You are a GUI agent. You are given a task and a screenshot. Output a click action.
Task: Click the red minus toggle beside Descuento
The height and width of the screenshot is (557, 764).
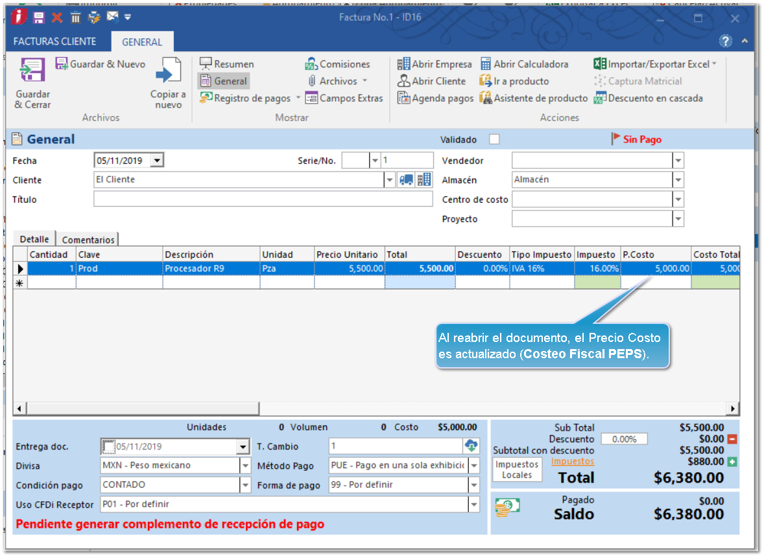tap(732, 439)
